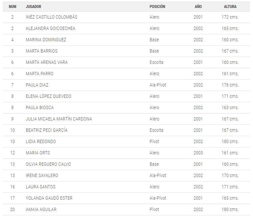Open SILVIA REGUERO CALVO entry
The width and height of the screenshot is (253, 219).
[48, 164]
